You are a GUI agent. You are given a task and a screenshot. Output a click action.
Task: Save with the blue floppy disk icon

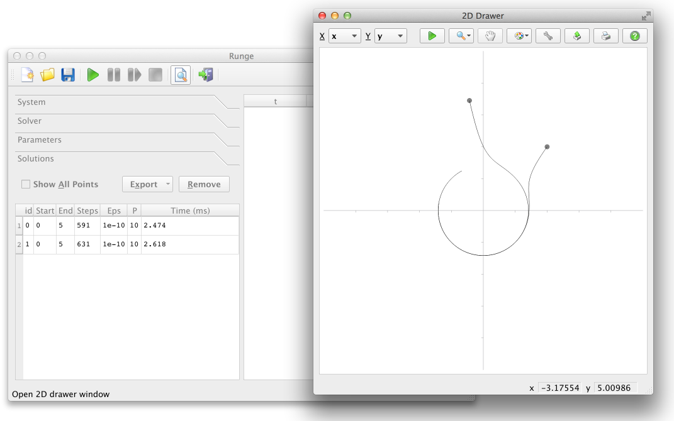click(68, 75)
